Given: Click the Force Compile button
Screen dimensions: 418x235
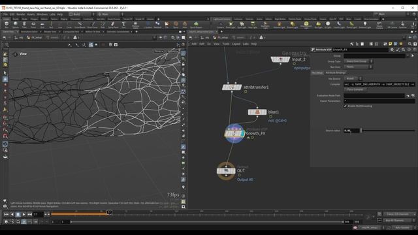Looking at the screenshot, I should 355,89.
